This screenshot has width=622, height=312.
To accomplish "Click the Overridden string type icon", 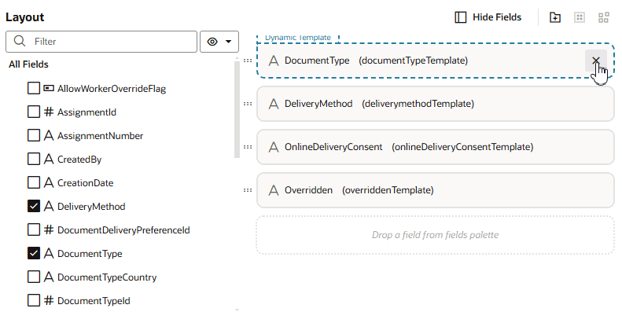I will pos(274,190).
